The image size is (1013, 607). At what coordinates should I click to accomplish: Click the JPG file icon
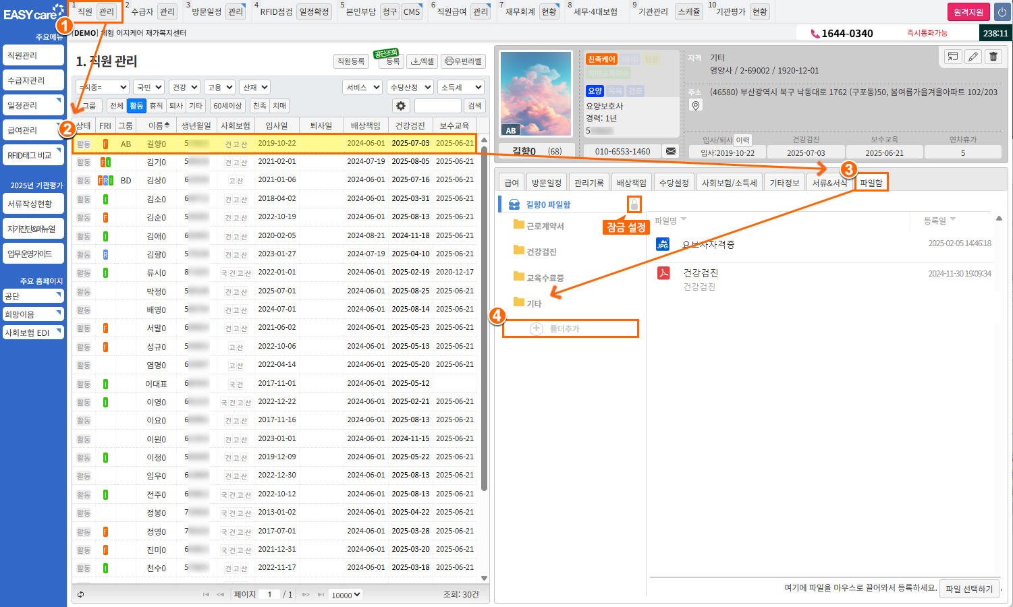(663, 244)
